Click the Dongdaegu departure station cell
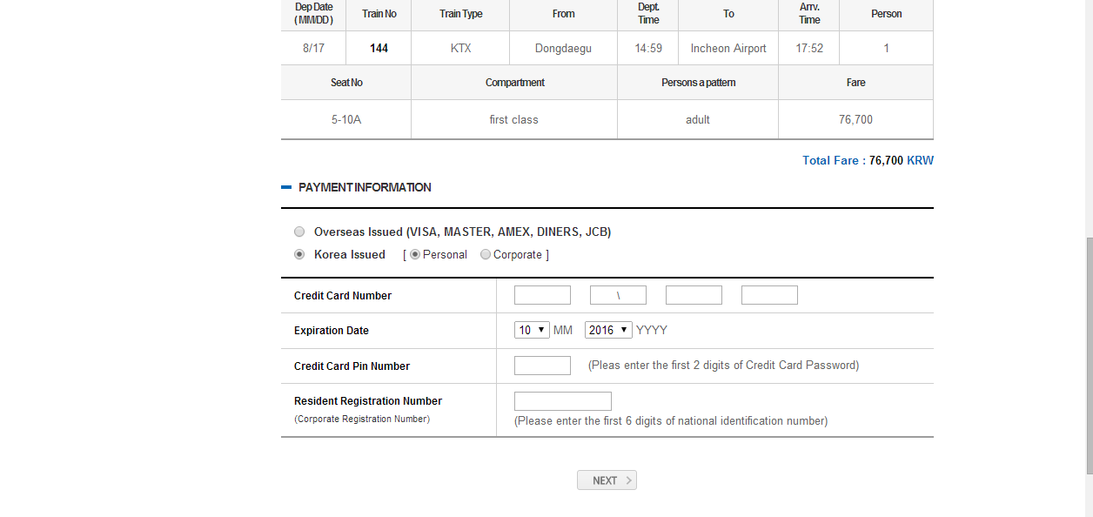 tap(563, 49)
